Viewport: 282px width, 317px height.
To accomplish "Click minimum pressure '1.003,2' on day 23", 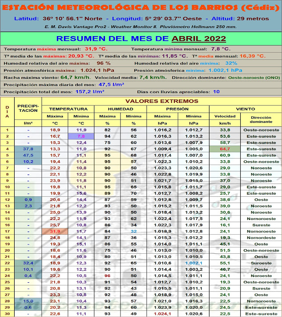I will tap(193, 269).
